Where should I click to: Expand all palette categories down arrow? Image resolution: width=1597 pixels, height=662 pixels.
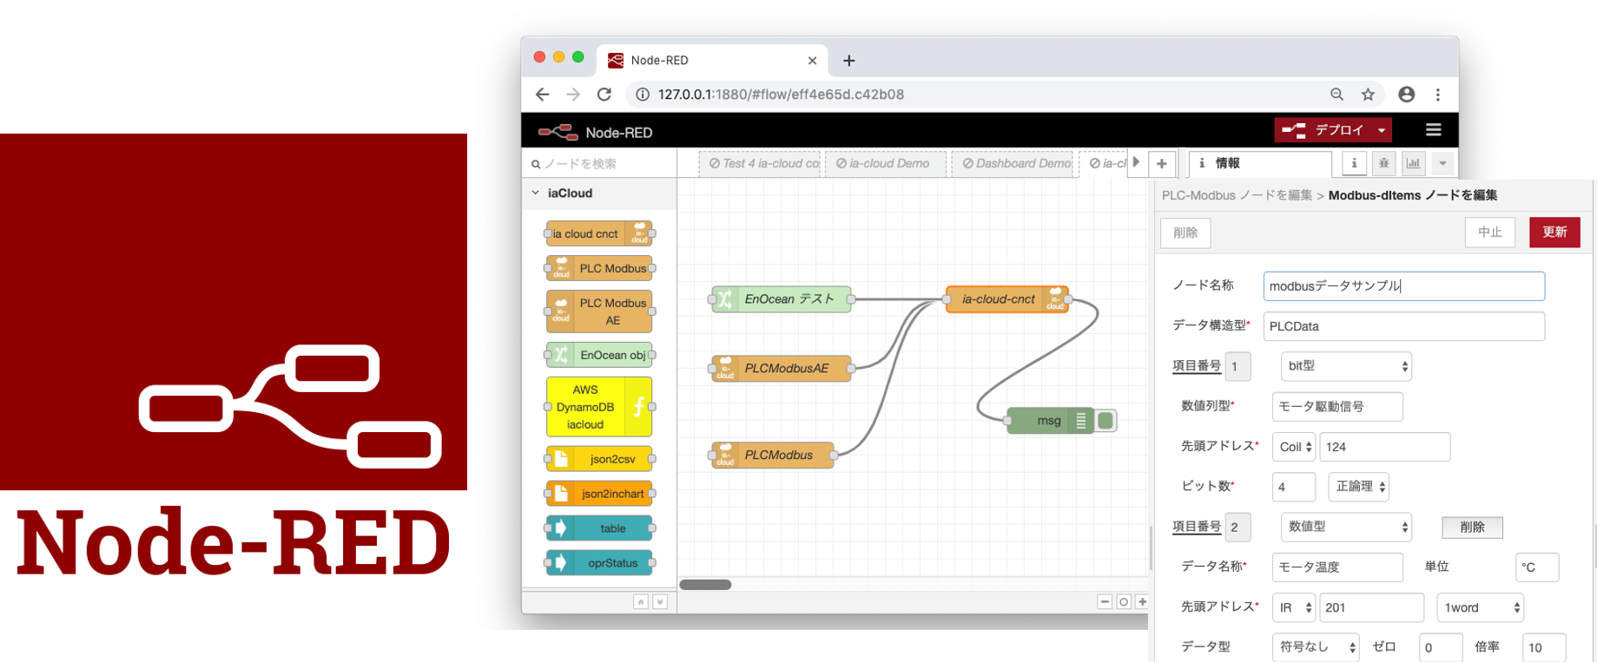click(x=660, y=602)
